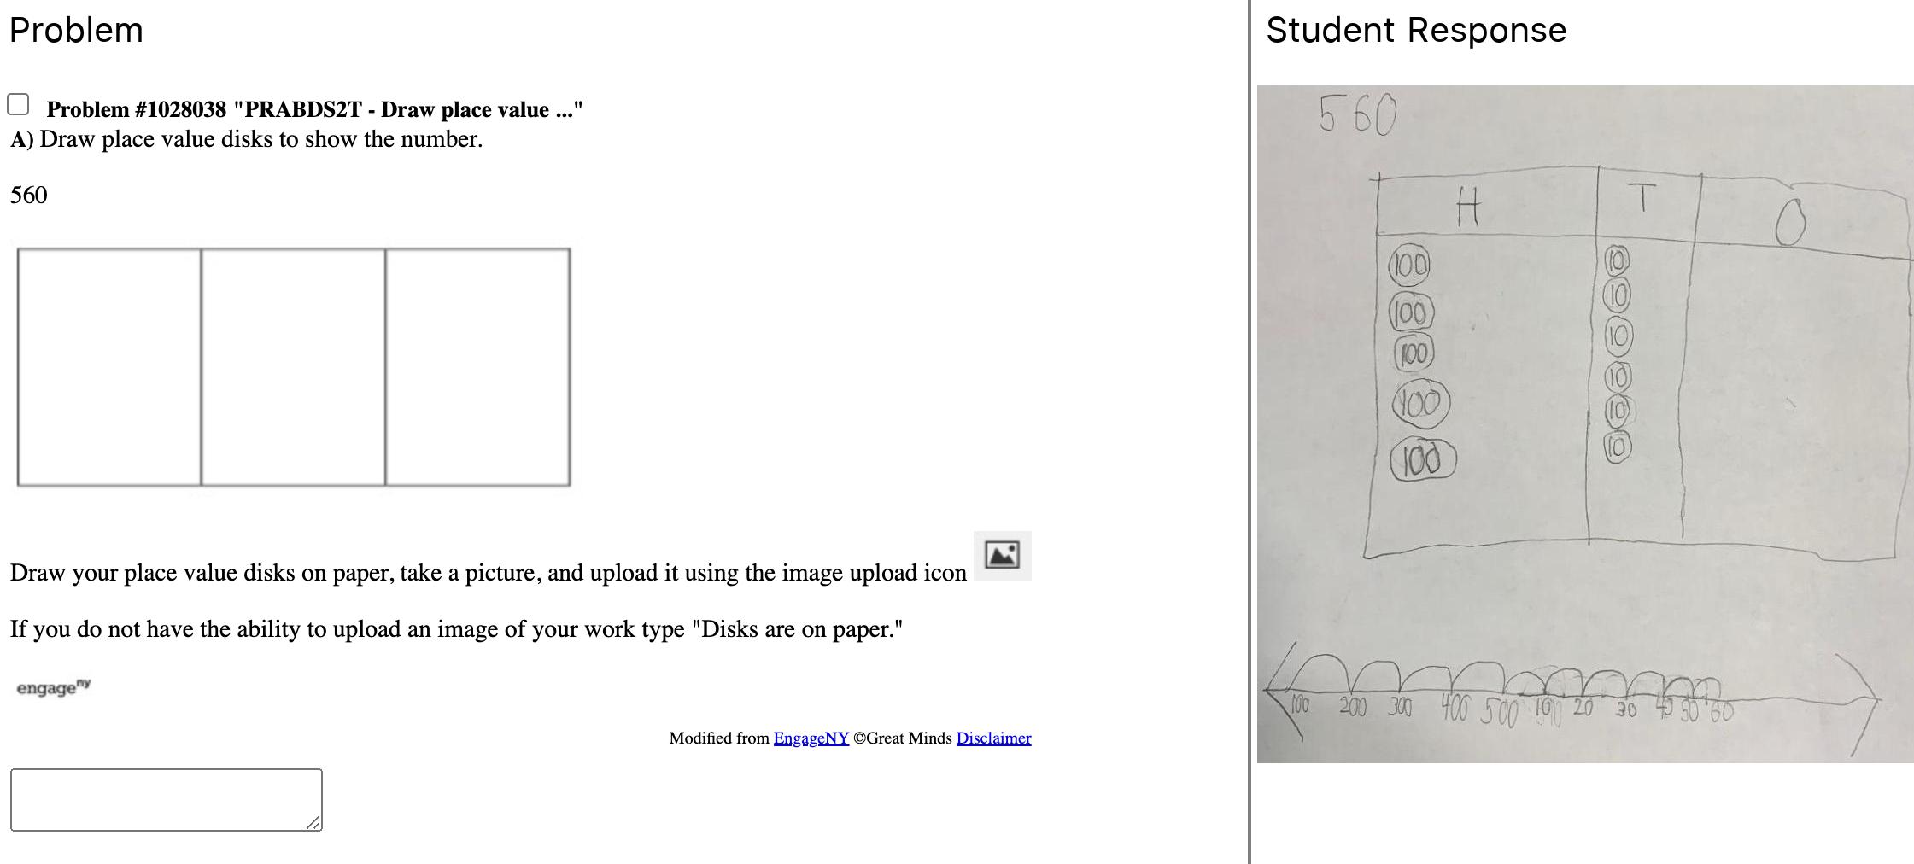Click the engage ny logo
The image size is (1914, 864).
click(53, 687)
